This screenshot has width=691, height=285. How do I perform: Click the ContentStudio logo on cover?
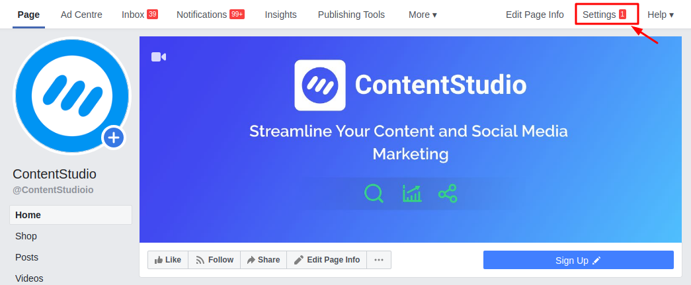point(320,85)
